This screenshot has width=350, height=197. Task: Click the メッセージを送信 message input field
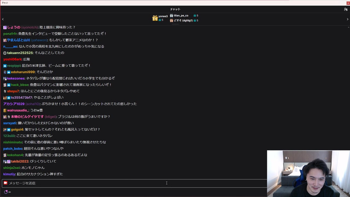click(135, 183)
